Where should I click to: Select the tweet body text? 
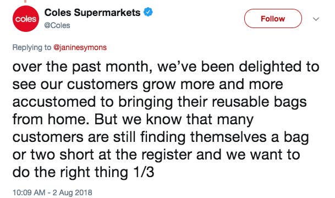pos(166,119)
